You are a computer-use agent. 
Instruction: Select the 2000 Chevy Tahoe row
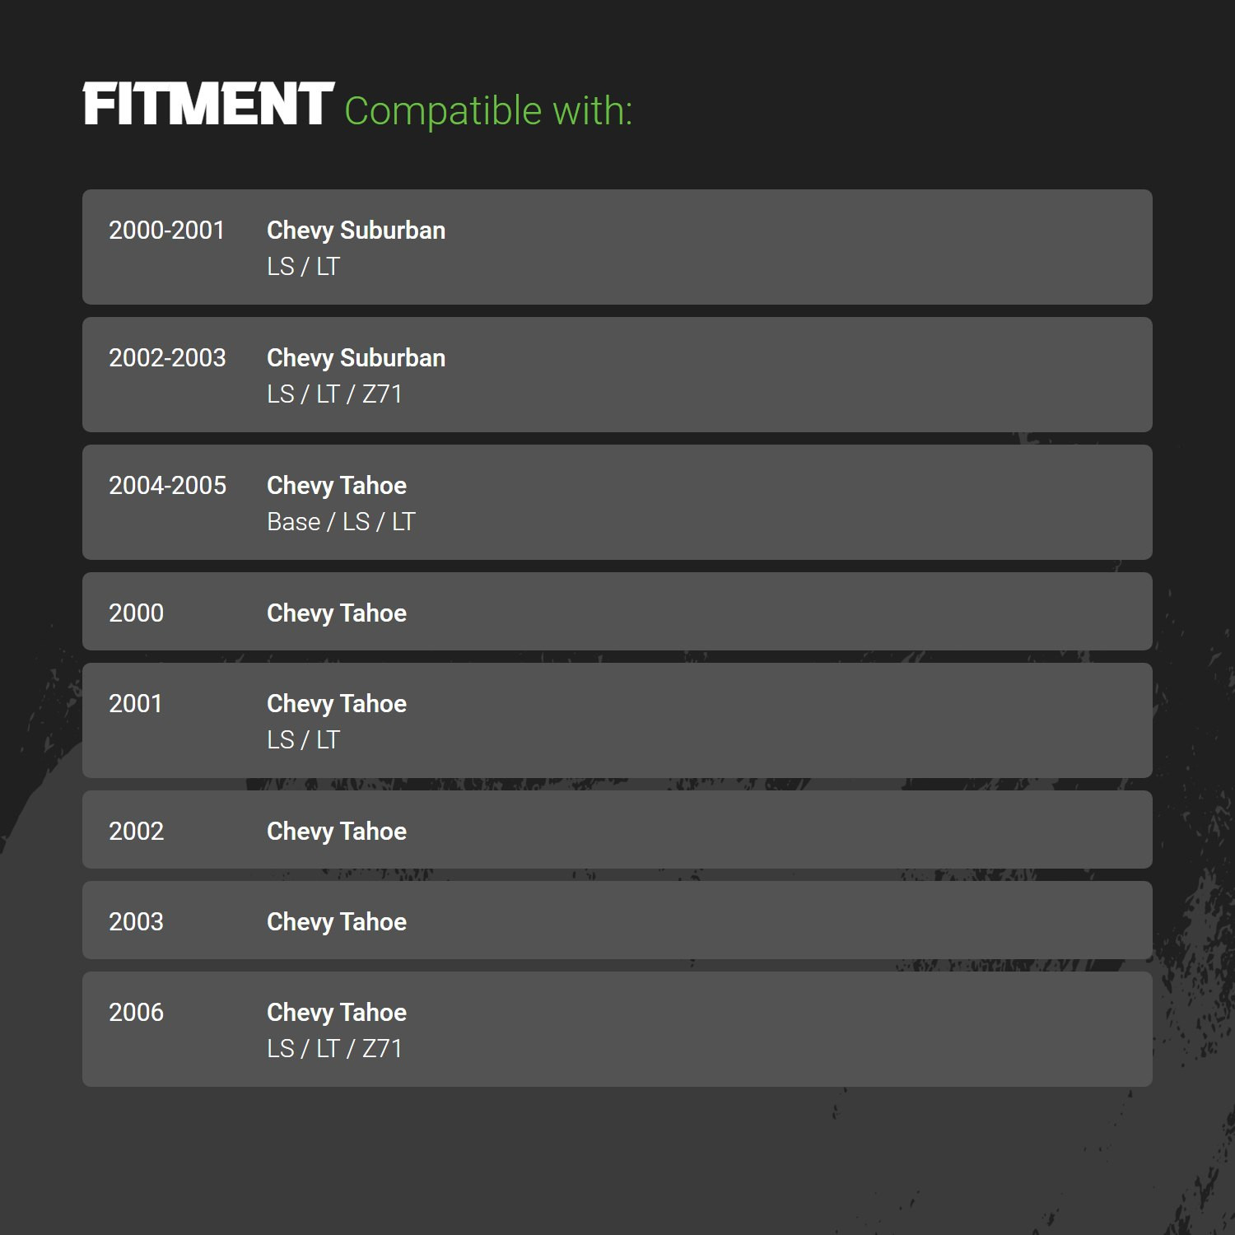[x=617, y=612]
